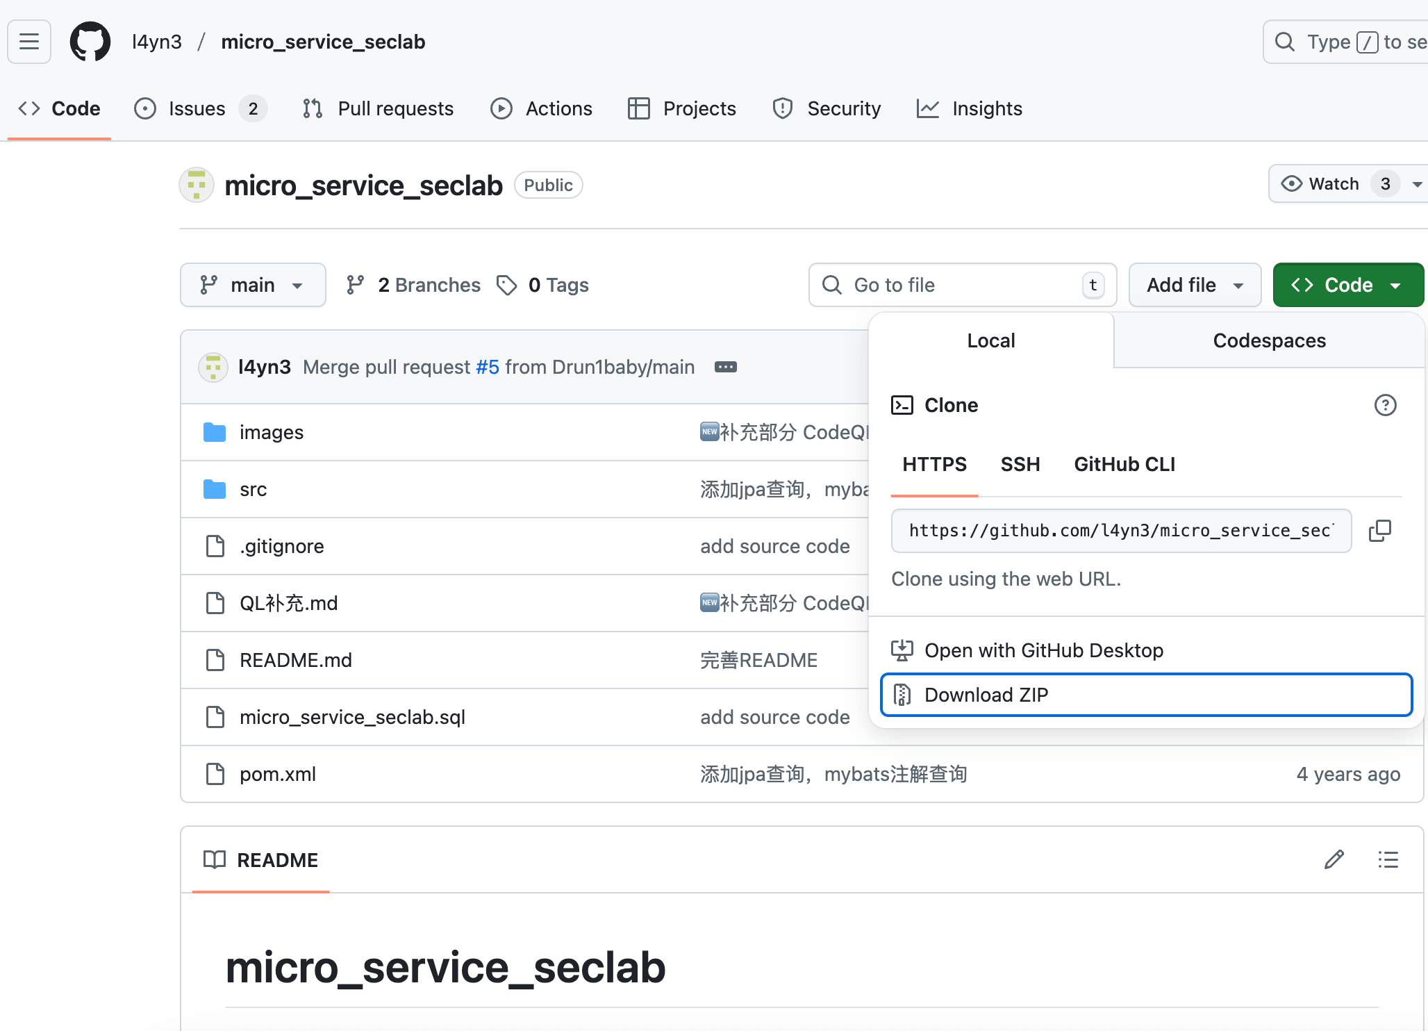Open the Pull requests tab
The height and width of the screenshot is (1031, 1428).
378,108
